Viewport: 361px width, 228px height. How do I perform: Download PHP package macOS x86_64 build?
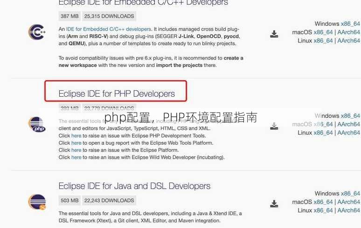[x=323, y=124]
